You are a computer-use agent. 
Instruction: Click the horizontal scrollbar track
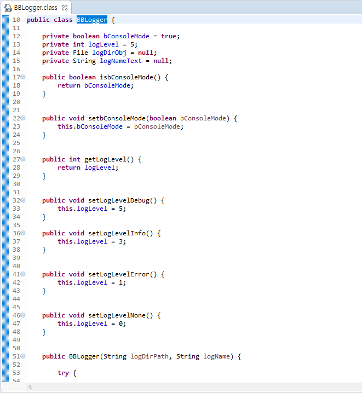coord(192,387)
